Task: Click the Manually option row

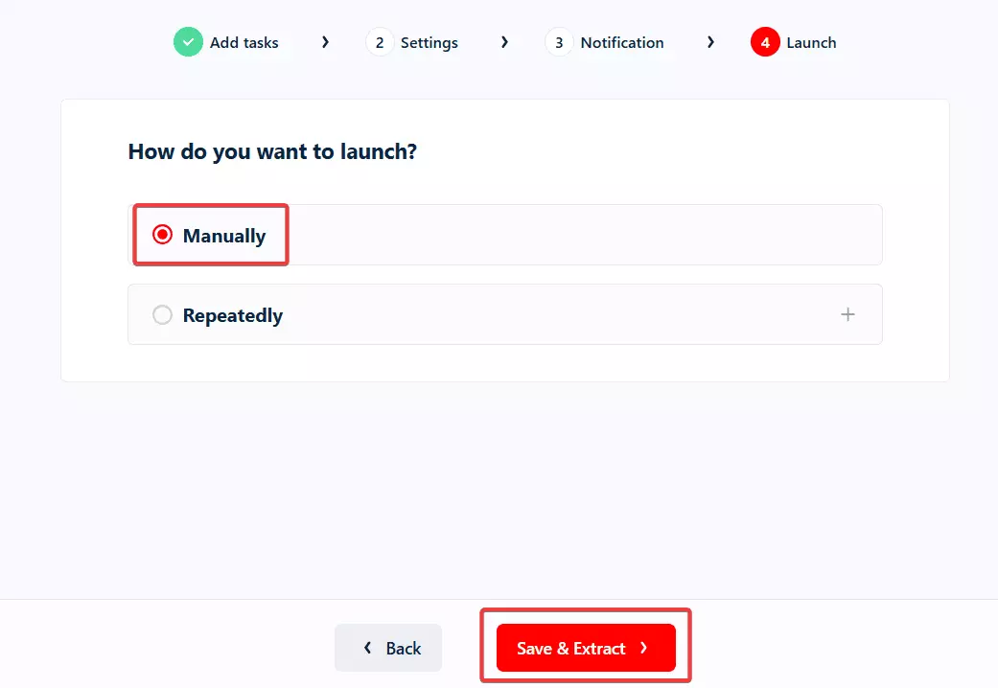Action: [505, 234]
